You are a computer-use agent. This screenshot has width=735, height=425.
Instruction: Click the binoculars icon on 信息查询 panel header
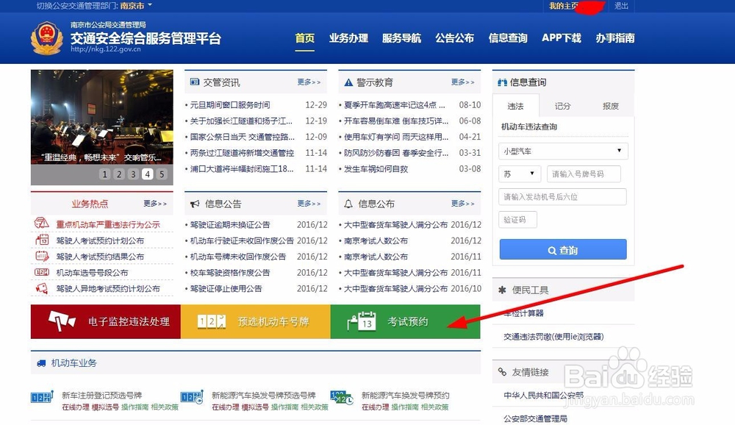[501, 82]
